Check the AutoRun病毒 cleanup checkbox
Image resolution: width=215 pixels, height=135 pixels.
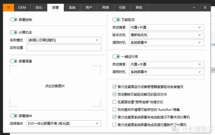click(114, 109)
